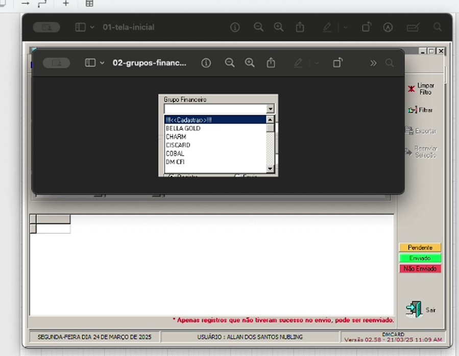The width and height of the screenshot is (459, 356).
Task: Open the info panel in the preview toolbar
Action: 206,63
